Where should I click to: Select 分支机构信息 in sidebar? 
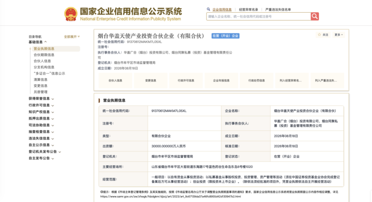tap(44, 67)
